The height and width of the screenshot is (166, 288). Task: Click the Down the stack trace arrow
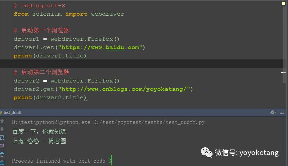click(x=2, y=129)
